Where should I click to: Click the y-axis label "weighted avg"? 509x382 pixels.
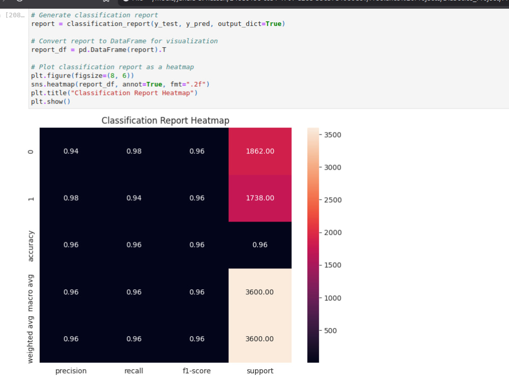(x=31, y=339)
